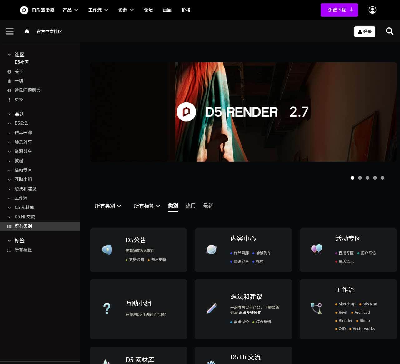This screenshot has width=400, height=364.
Task: Switch to the 热门 tab
Action: coord(191,206)
